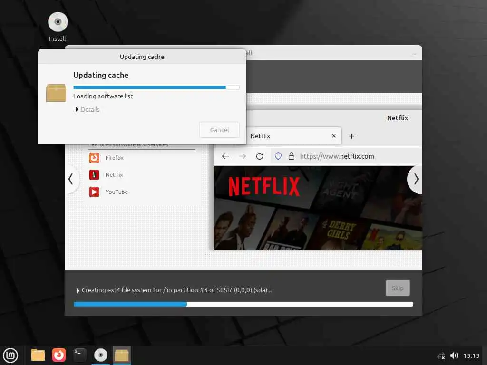Click the Firefox label in the slideshow list

click(x=114, y=158)
